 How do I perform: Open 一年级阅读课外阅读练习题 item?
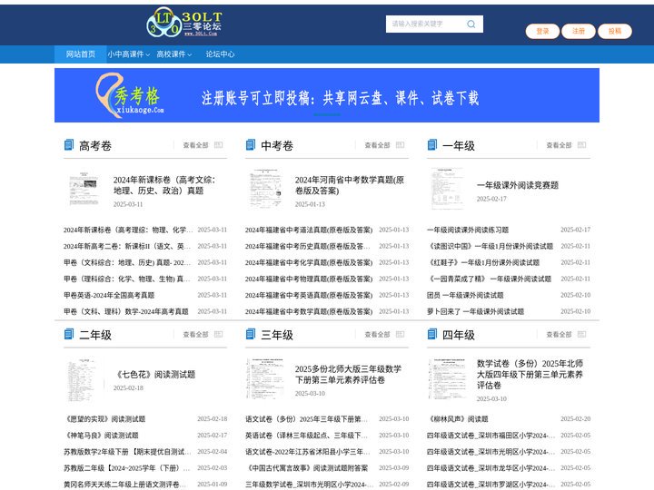468,230
